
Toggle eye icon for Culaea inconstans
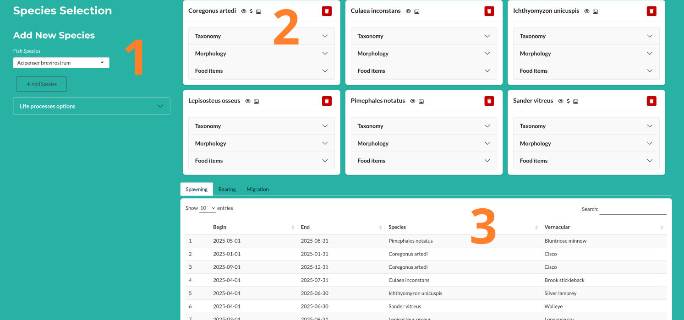pyautogui.click(x=408, y=11)
